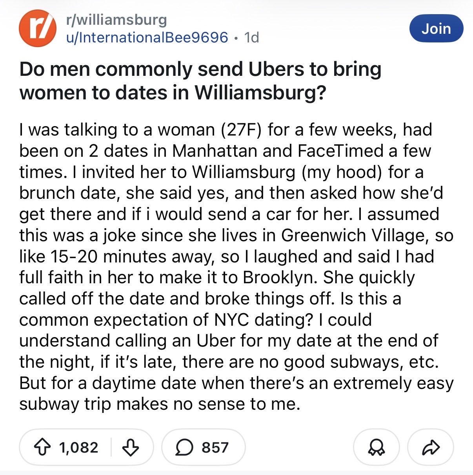This screenshot has width=473, height=475.
Task: Click the first line of the post body
Action: (226, 130)
